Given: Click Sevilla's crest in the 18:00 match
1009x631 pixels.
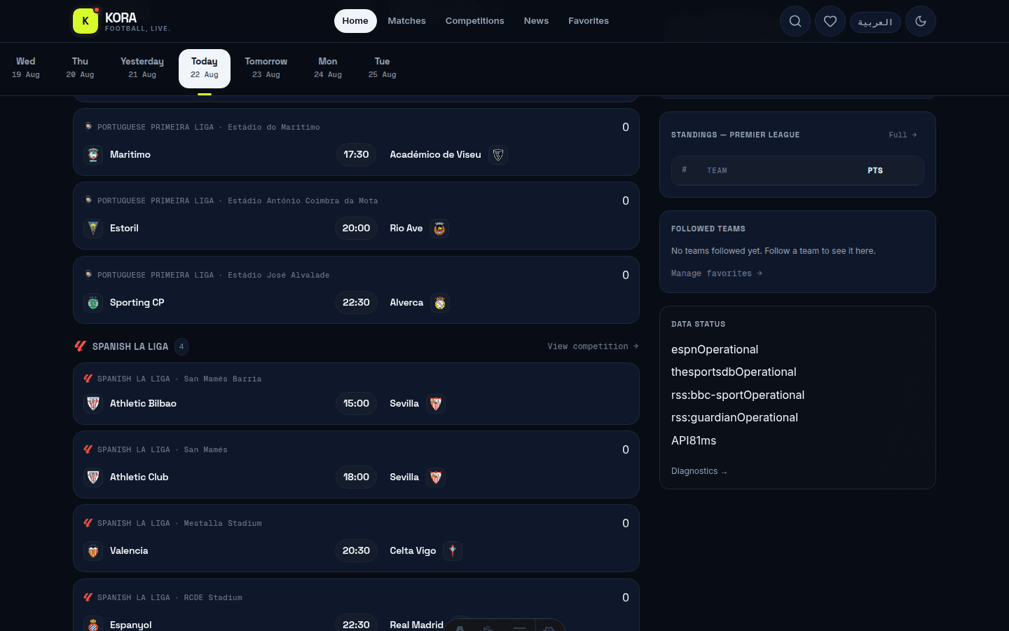Looking at the screenshot, I should [x=436, y=477].
